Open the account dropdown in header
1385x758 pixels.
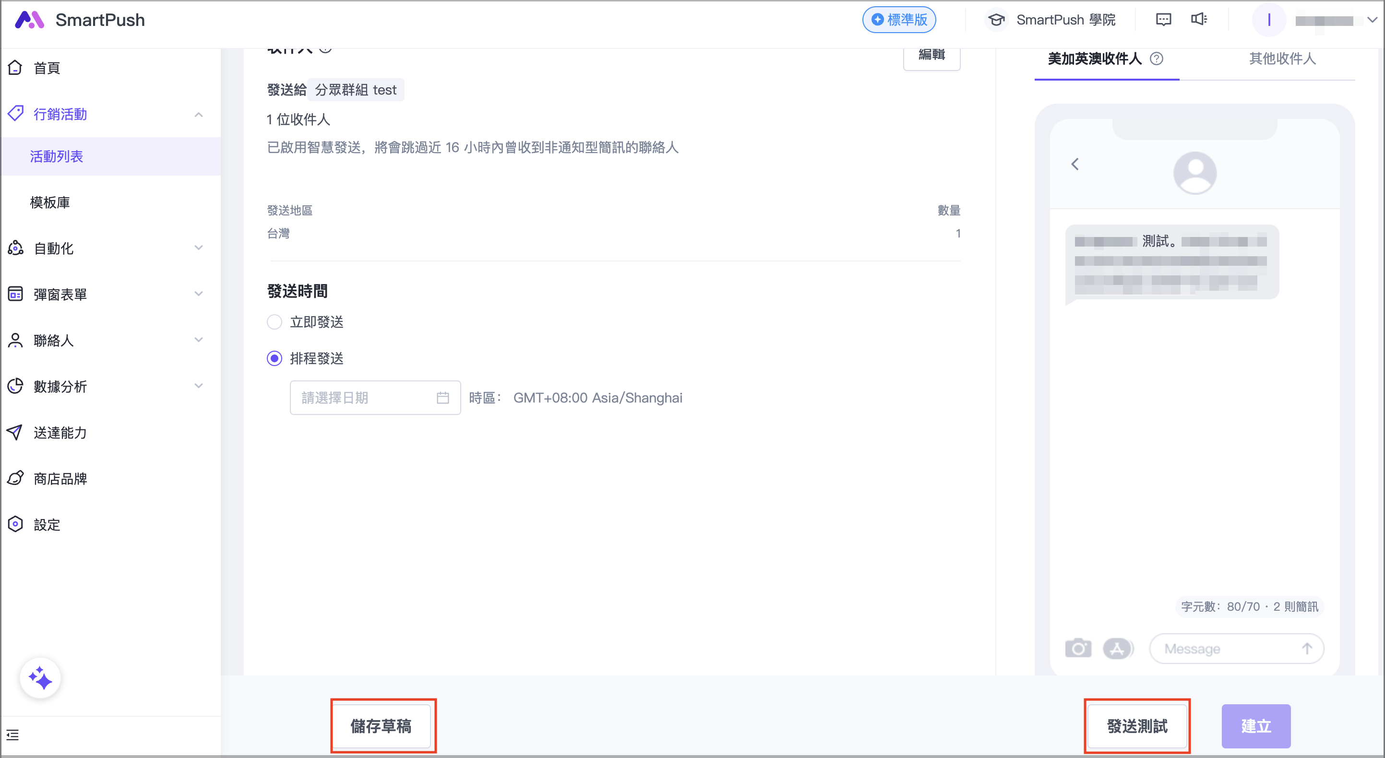tap(1372, 20)
